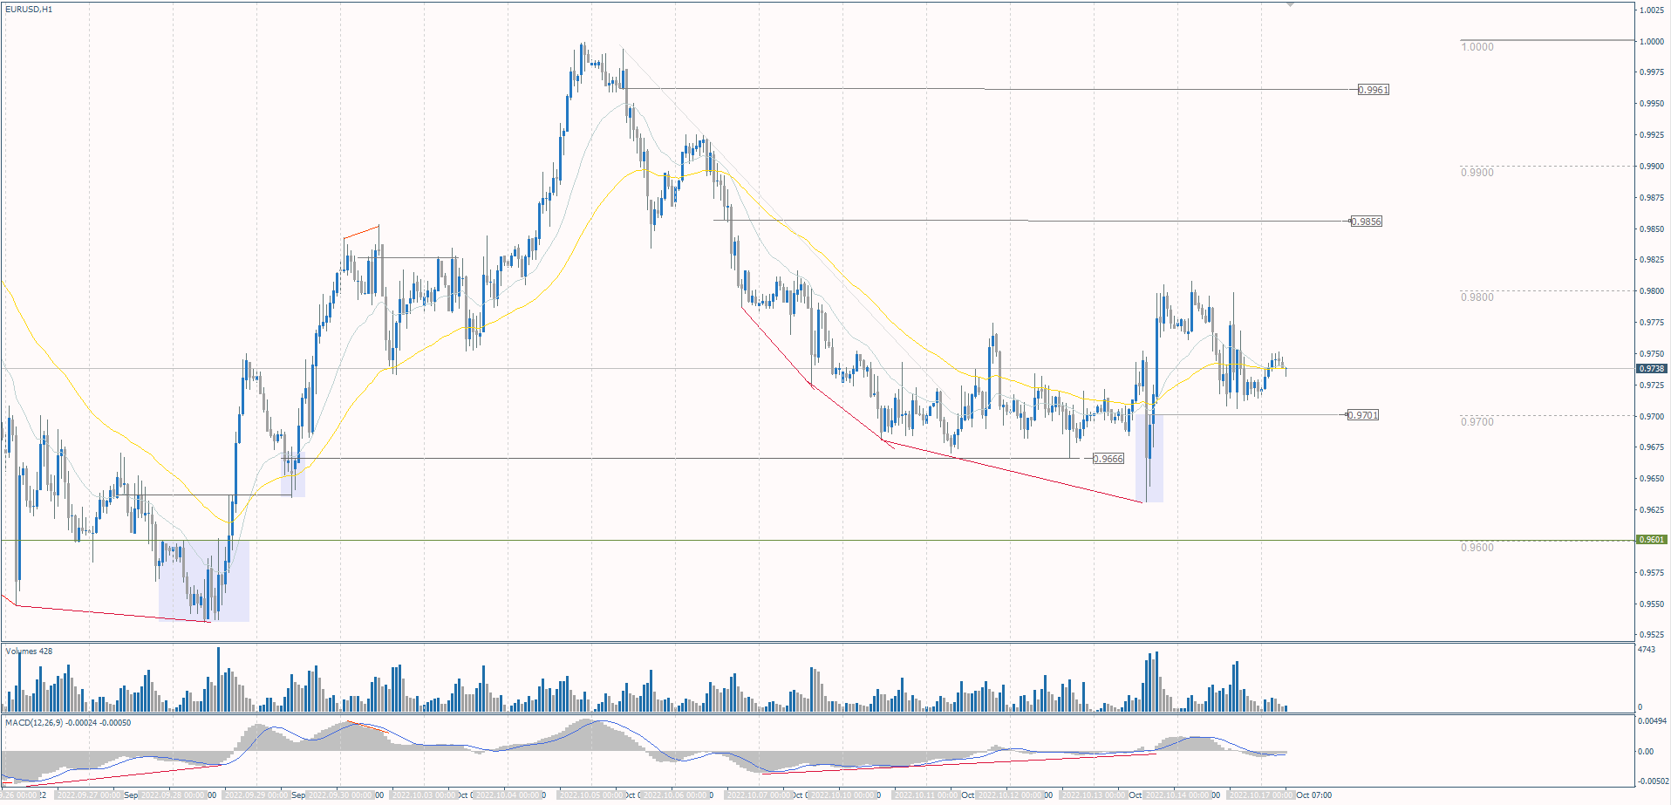Click the 0.9775 tick on the price scale
1671x805 pixels.
point(1652,323)
